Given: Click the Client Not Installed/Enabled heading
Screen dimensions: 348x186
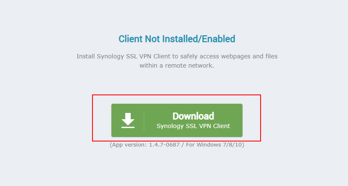Looking at the screenshot, I should pos(177,39).
